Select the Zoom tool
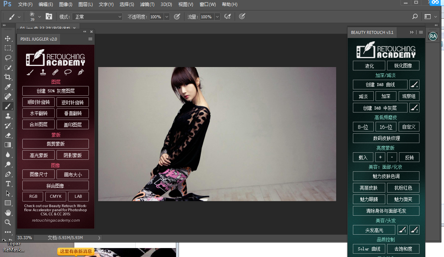444x257 pixels. pos(8,222)
